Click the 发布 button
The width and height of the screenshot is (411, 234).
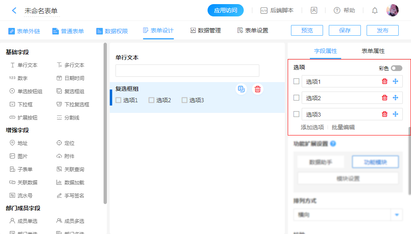(x=383, y=30)
